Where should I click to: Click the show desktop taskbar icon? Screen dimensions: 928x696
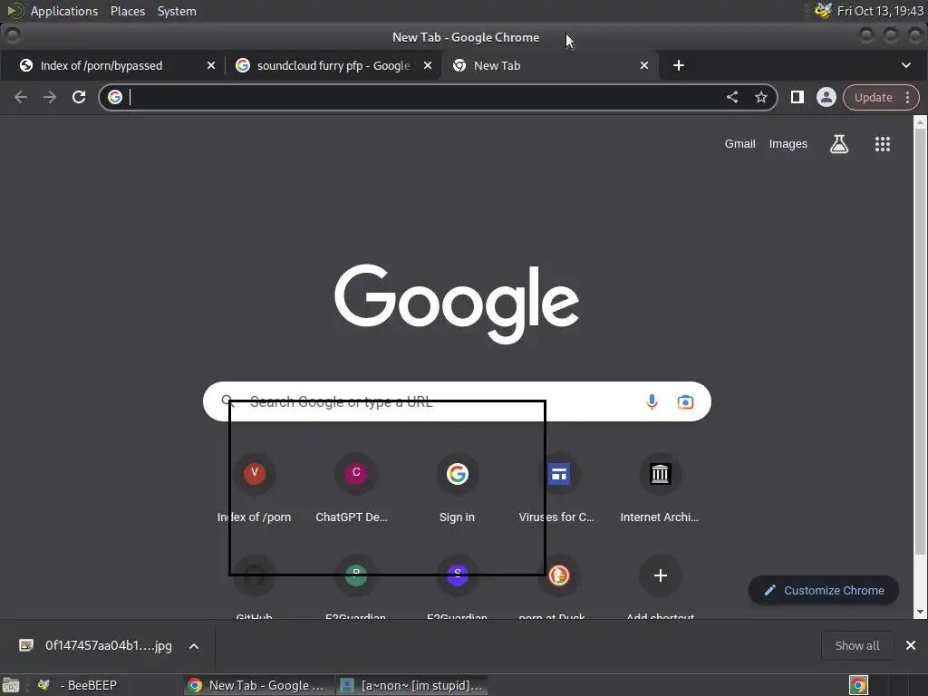11,685
